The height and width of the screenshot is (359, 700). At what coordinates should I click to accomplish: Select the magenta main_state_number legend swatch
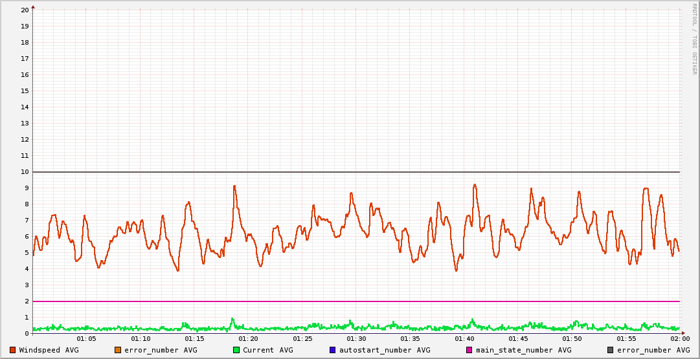(x=469, y=350)
